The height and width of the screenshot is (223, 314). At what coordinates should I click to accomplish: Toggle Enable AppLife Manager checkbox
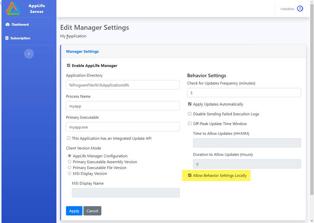tap(68, 66)
